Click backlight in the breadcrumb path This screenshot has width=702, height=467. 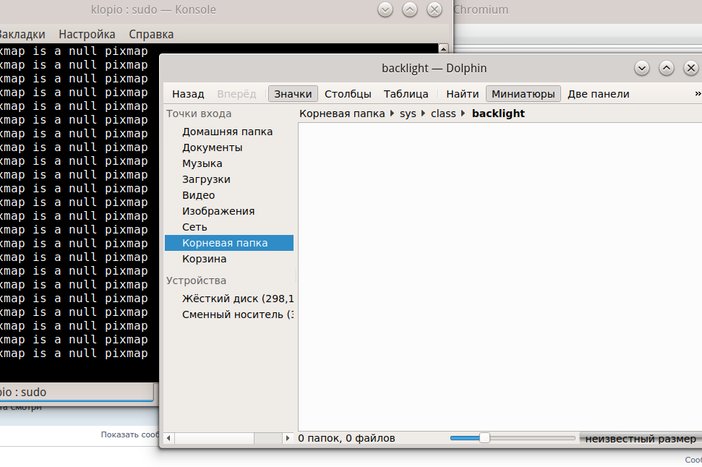[498, 113]
